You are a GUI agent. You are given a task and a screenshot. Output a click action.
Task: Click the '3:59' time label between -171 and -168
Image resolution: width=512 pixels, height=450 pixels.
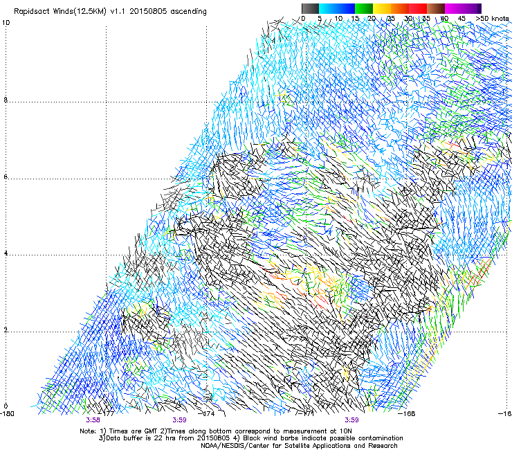click(351, 420)
